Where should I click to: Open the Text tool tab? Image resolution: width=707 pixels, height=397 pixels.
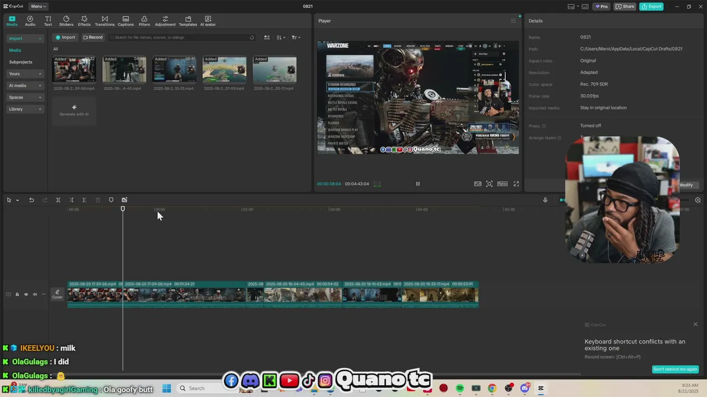(48, 21)
